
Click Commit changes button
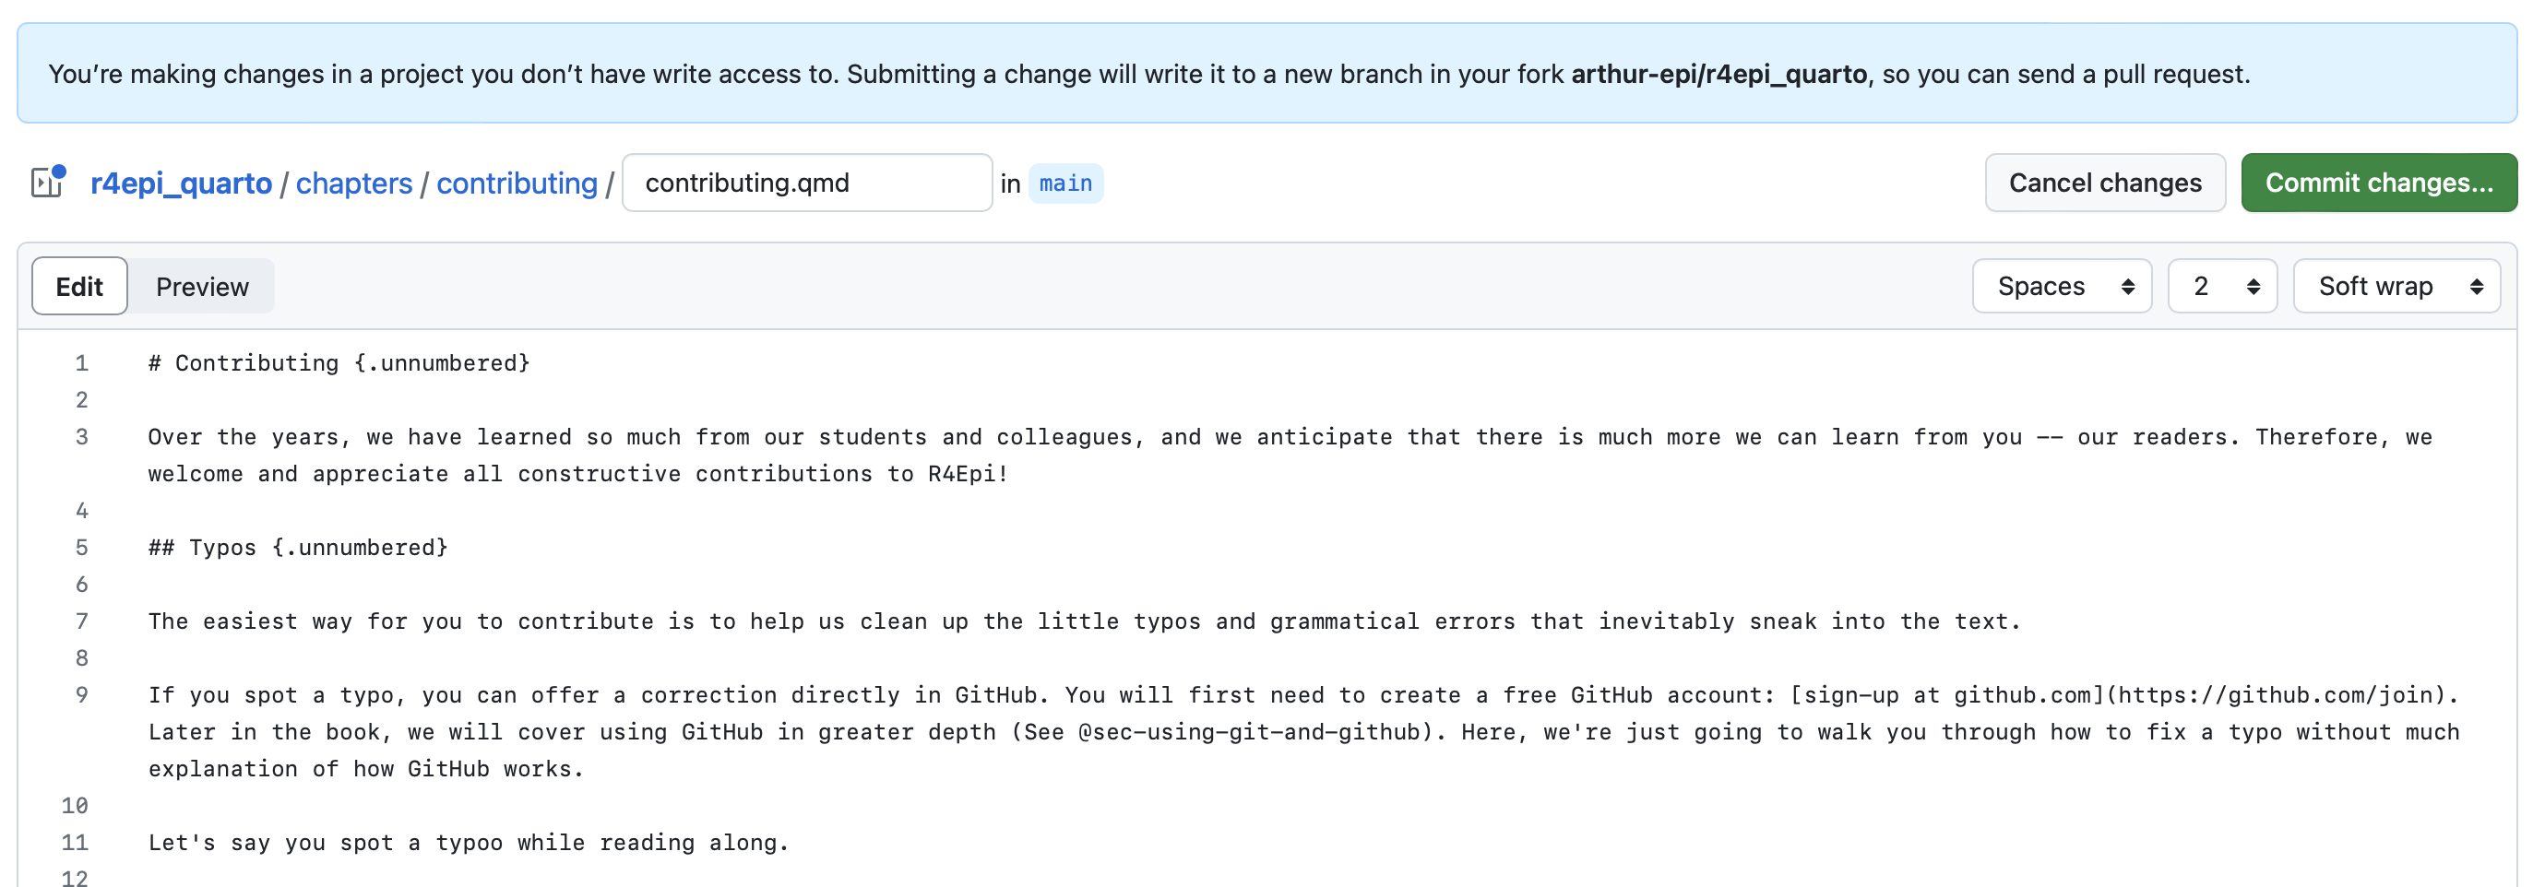point(2378,183)
